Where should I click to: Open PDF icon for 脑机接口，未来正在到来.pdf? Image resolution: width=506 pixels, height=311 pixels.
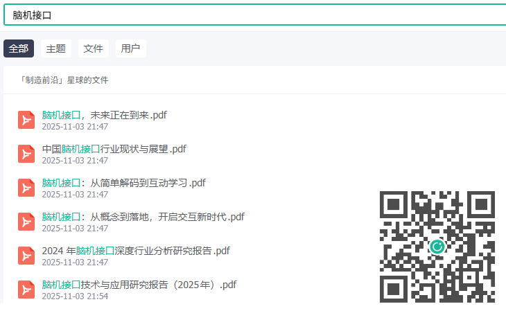[x=26, y=120]
